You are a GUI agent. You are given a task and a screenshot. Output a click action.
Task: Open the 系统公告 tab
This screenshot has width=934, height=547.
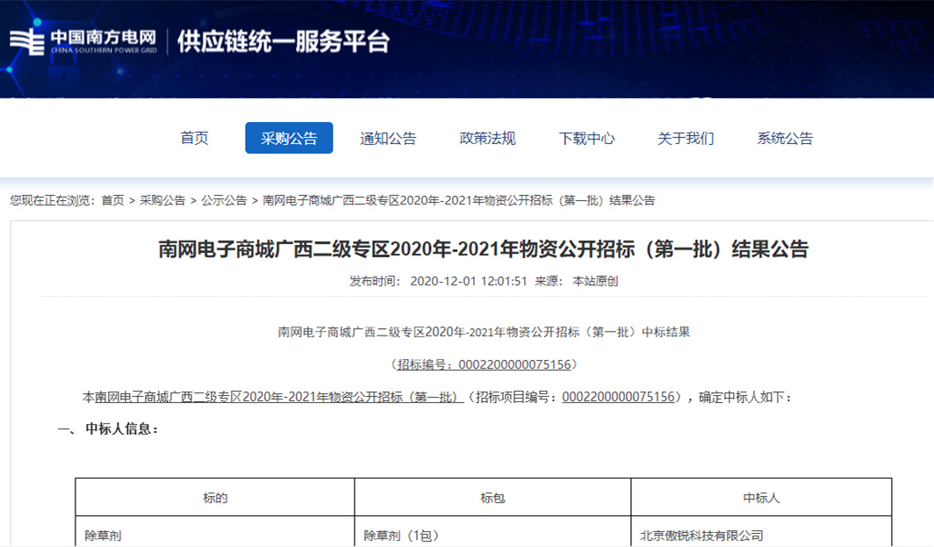click(x=785, y=138)
